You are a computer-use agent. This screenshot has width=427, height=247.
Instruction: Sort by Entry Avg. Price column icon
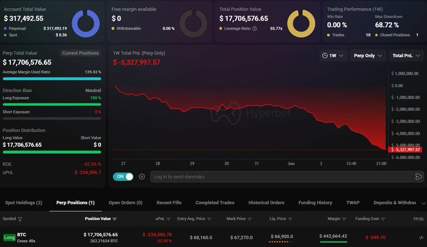[x=209, y=219]
